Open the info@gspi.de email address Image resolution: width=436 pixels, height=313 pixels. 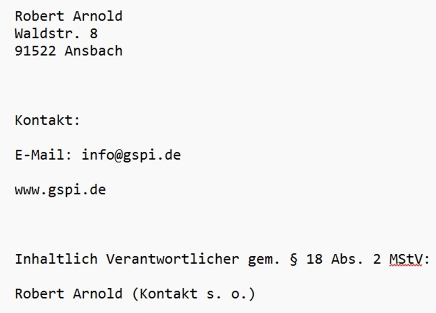[x=131, y=155]
